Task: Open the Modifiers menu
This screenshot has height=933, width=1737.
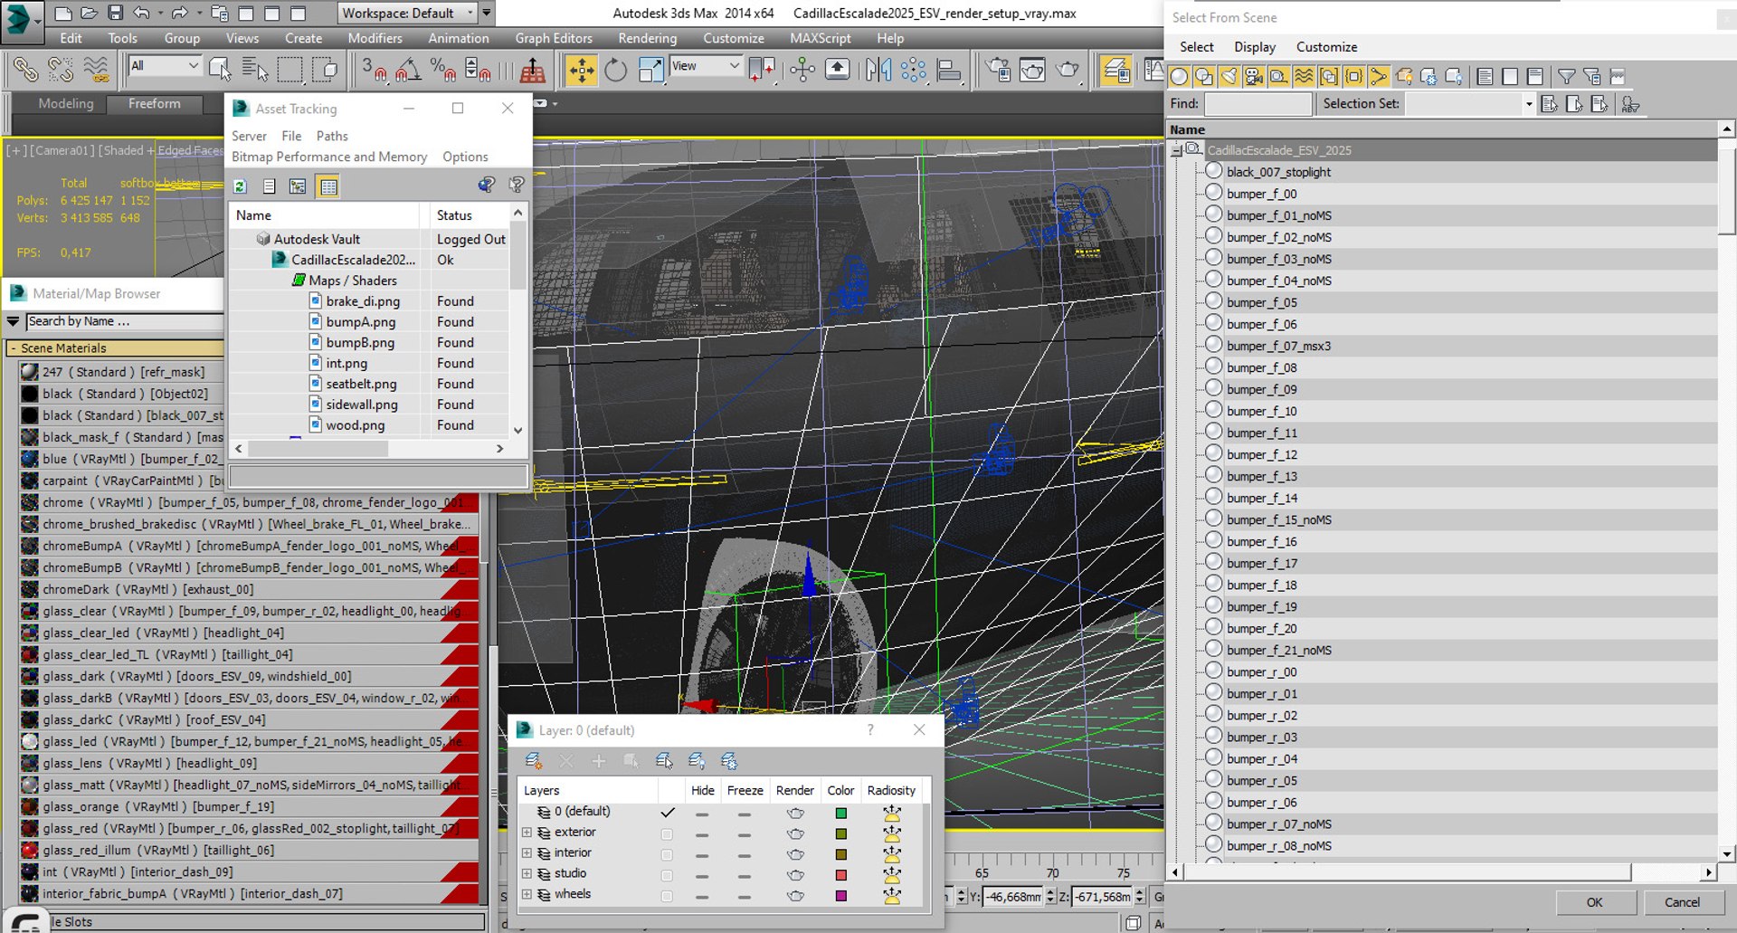Action: pyautogui.click(x=375, y=38)
